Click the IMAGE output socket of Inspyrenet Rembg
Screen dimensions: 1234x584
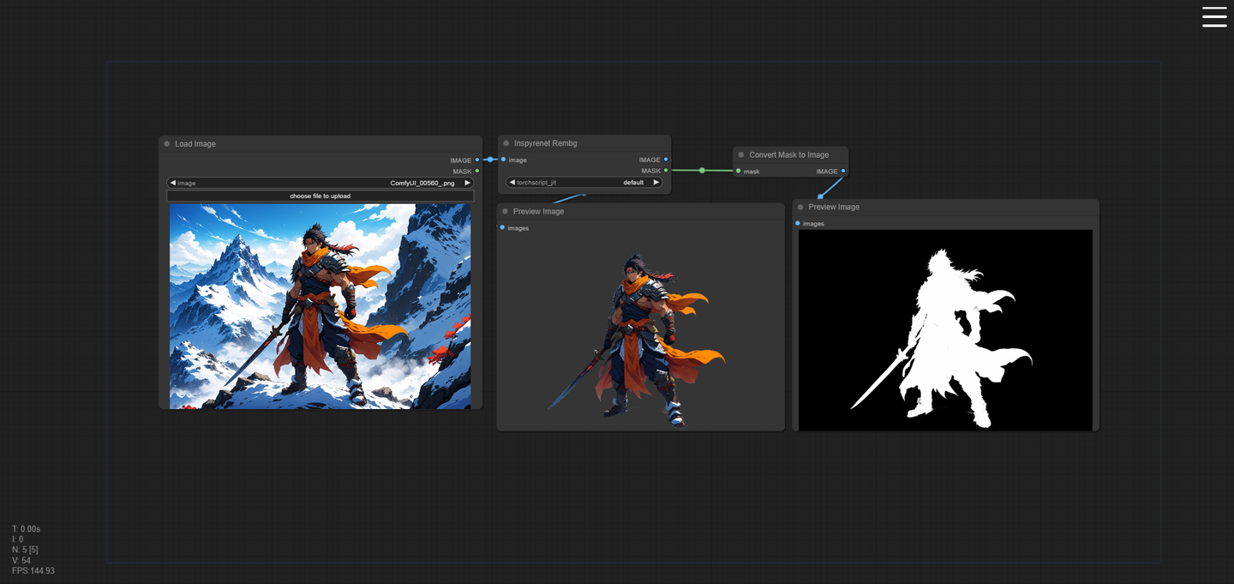(666, 160)
